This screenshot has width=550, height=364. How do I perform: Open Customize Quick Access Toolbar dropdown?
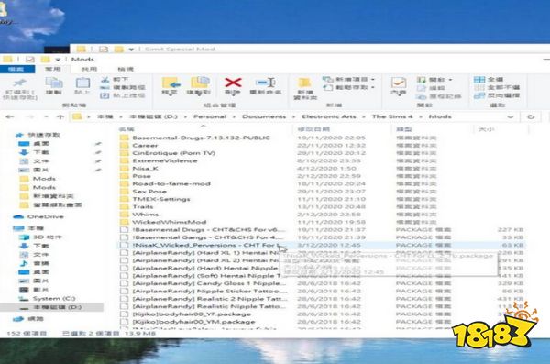[x=58, y=60]
